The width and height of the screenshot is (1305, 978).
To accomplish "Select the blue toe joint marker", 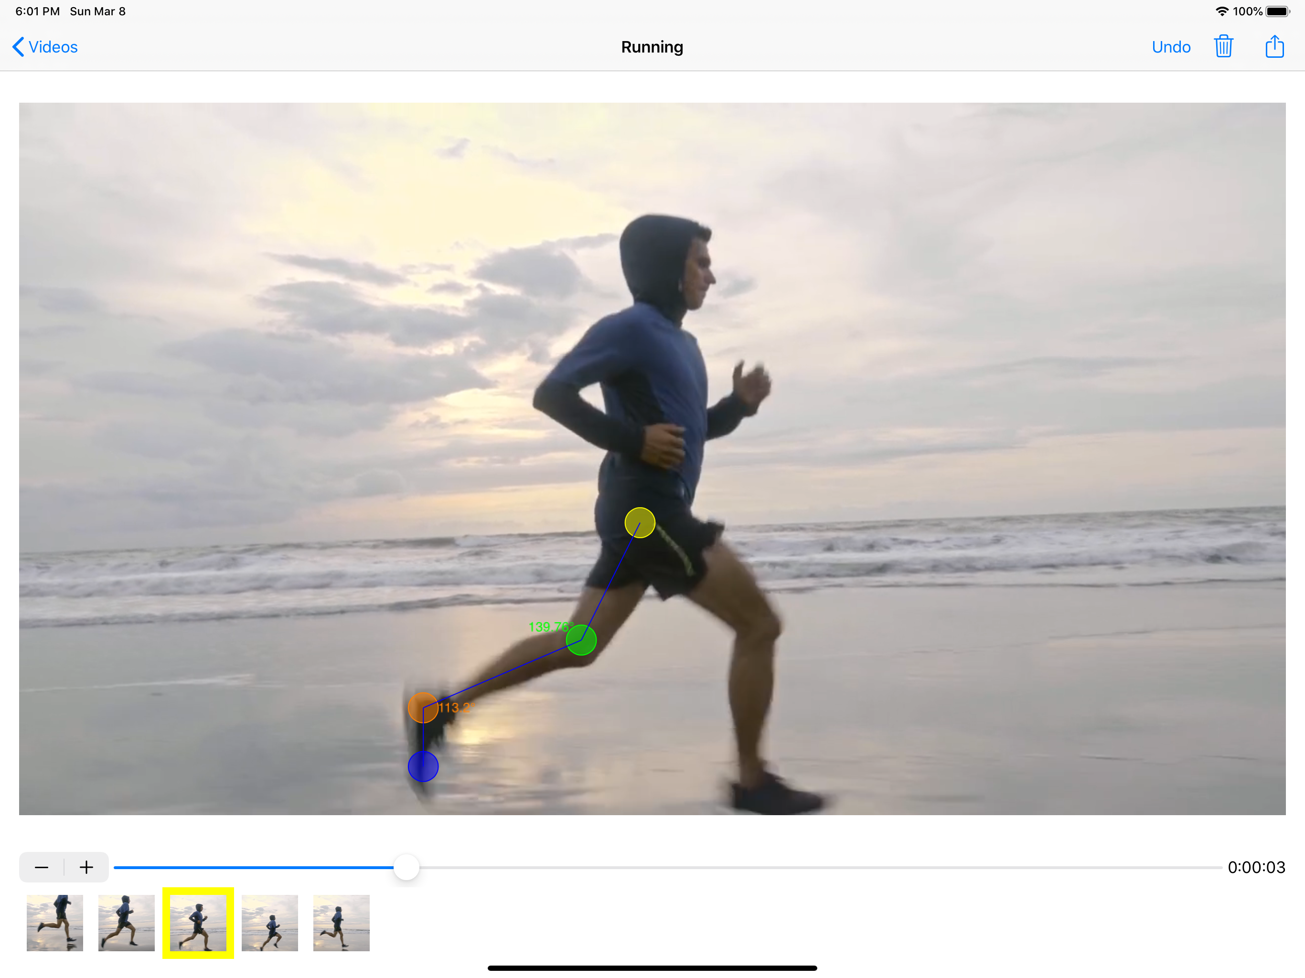I will [x=423, y=766].
